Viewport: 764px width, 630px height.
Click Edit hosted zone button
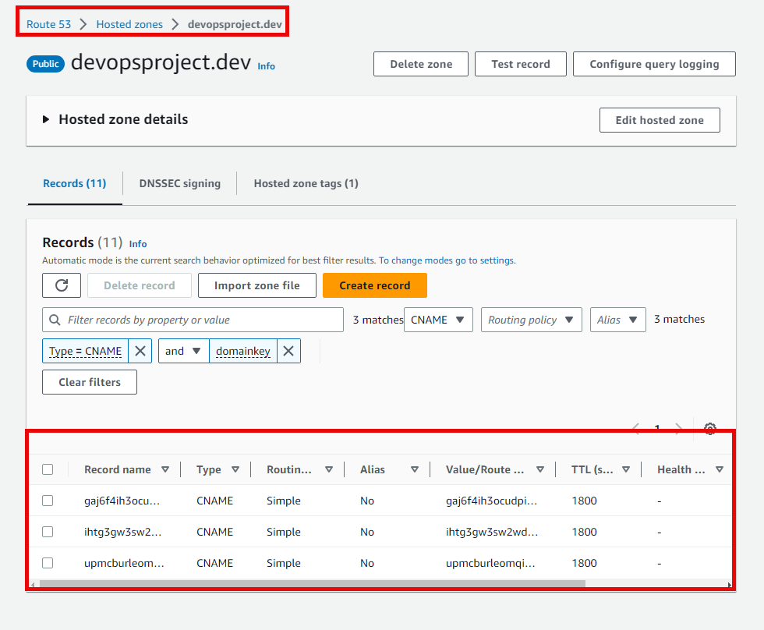point(660,120)
